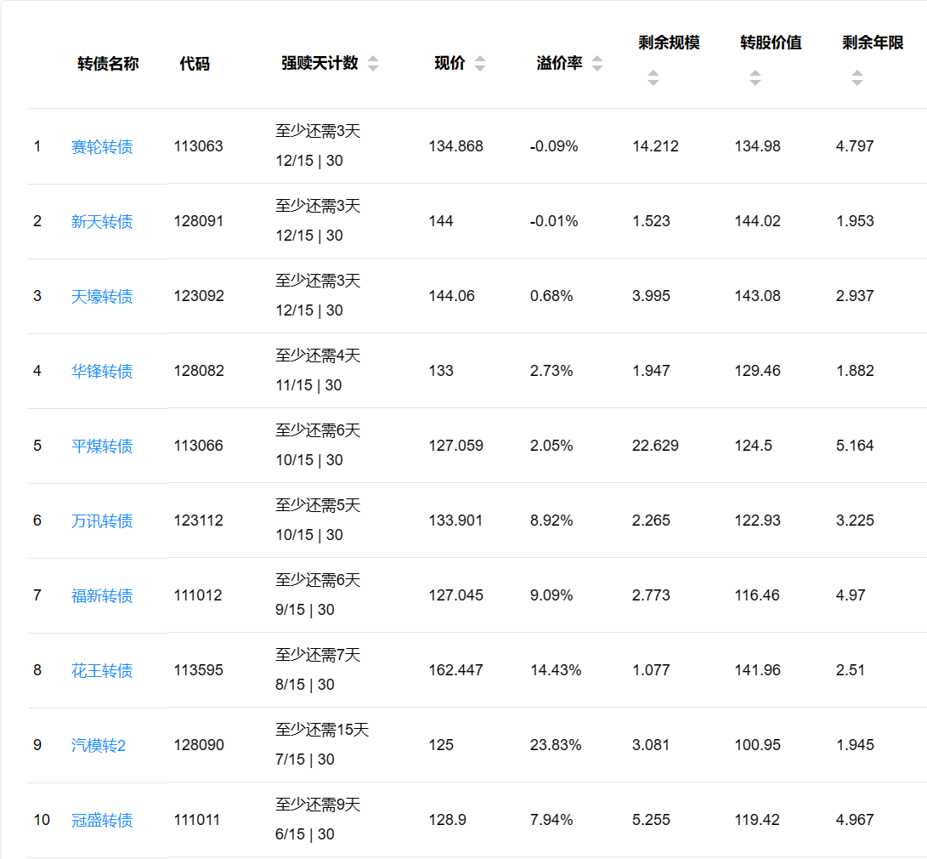Click the sort arrows beside 现价

point(480,64)
